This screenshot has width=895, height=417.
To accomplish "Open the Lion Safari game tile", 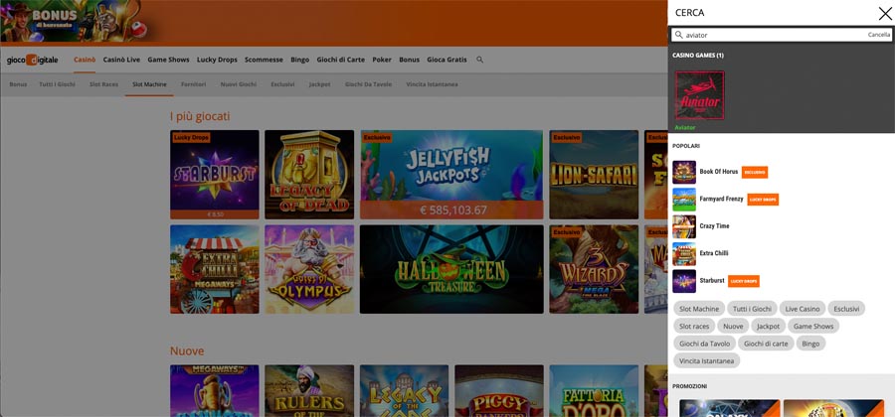I will tap(594, 175).
